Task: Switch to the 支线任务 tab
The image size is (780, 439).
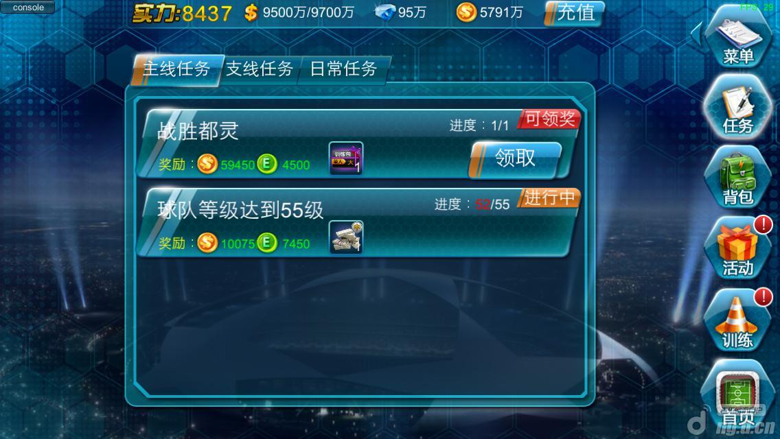Action: pyautogui.click(x=260, y=69)
